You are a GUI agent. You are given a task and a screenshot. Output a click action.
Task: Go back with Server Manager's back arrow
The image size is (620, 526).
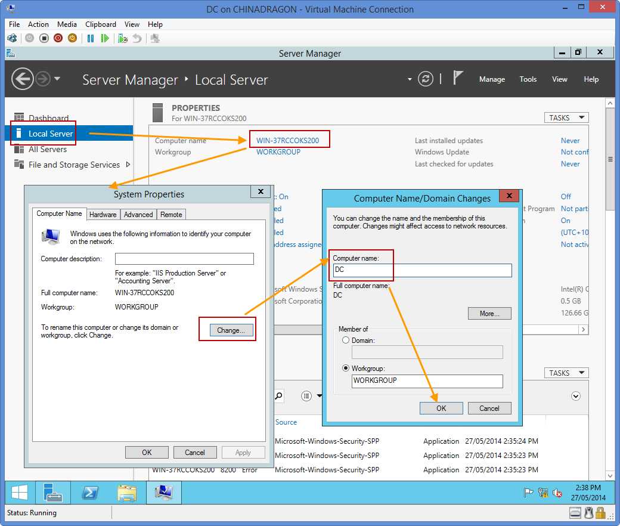coord(22,79)
